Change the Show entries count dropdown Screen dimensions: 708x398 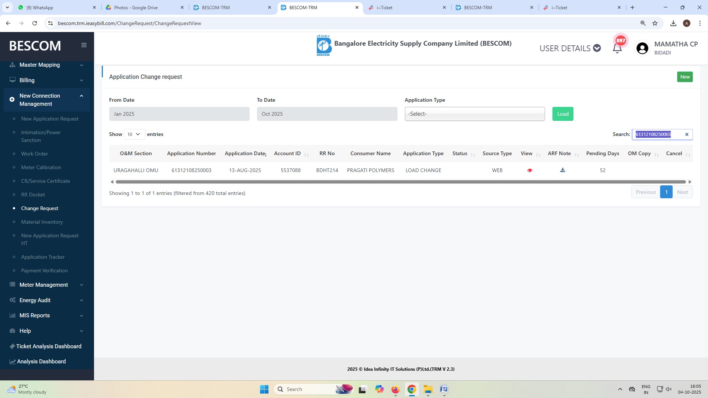coord(134,134)
